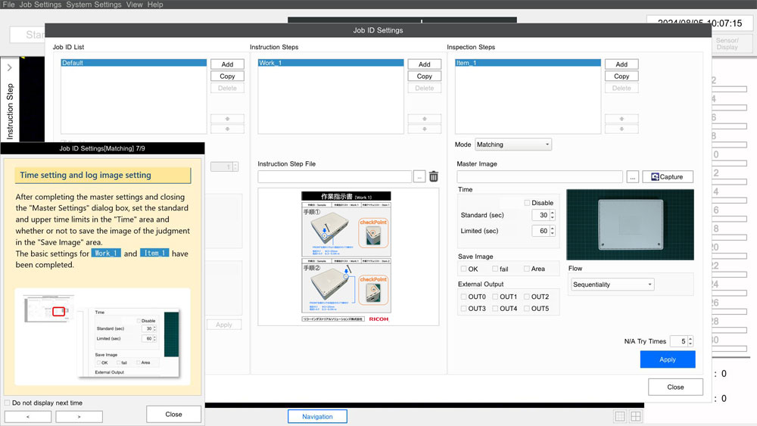Expand the Instruction Step side panel chevron
Image resolution: width=757 pixels, height=426 pixels.
tap(9, 68)
